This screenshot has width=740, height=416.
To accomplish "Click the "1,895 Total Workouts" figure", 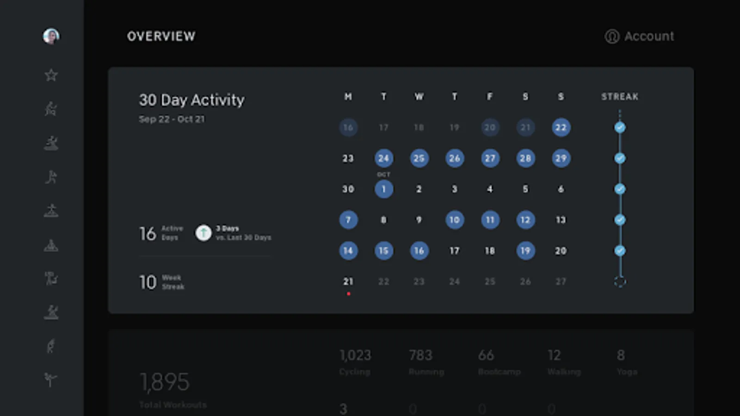I will click(173, 390).
